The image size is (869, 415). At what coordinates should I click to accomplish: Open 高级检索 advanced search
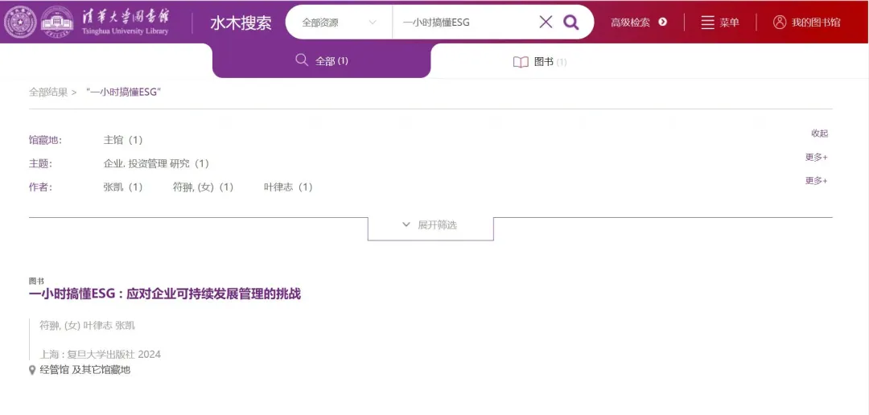(x=630, y=23)
